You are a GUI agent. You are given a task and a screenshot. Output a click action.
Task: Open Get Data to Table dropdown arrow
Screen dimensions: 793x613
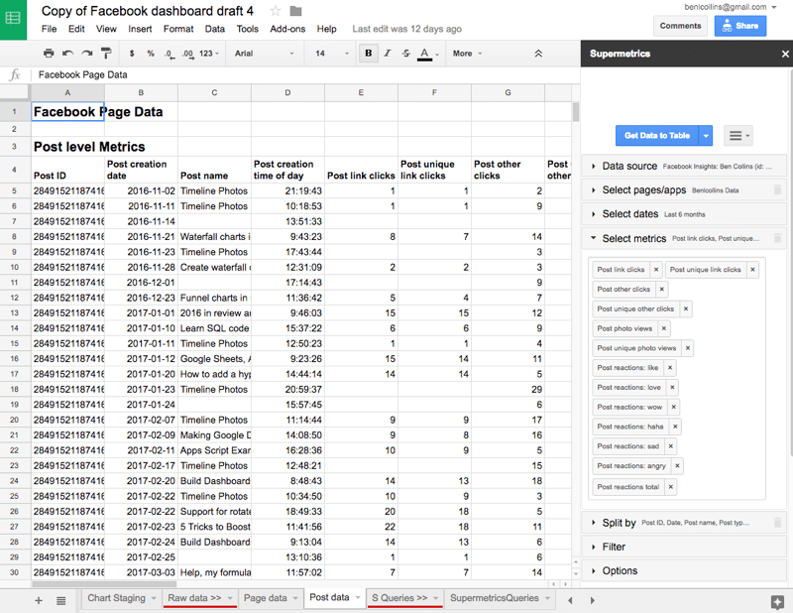tap(706, 136)
